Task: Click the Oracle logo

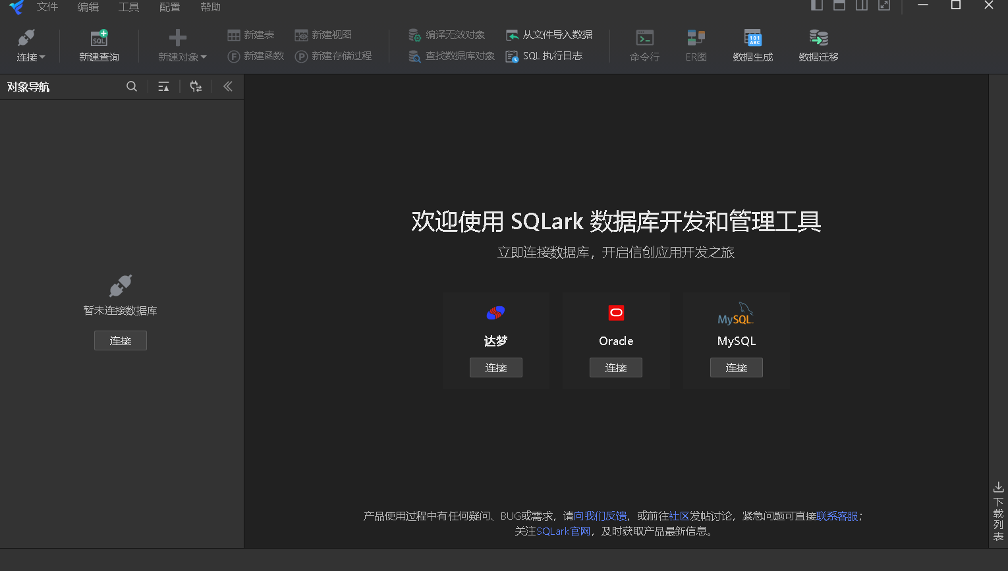Action: pyautogui.click(x=616, y=313)
